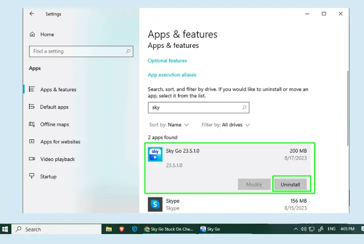Screen dimensions: 364x244
Task: Click the 156 MB size of Skype
Action: 299,201
